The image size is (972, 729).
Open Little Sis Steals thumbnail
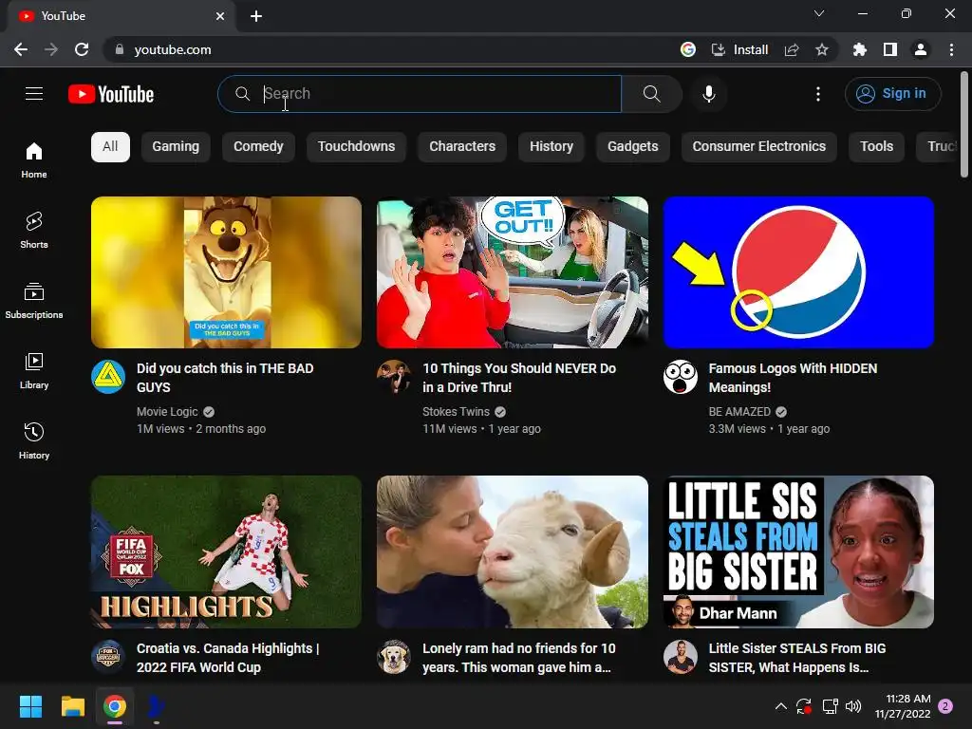798,551
